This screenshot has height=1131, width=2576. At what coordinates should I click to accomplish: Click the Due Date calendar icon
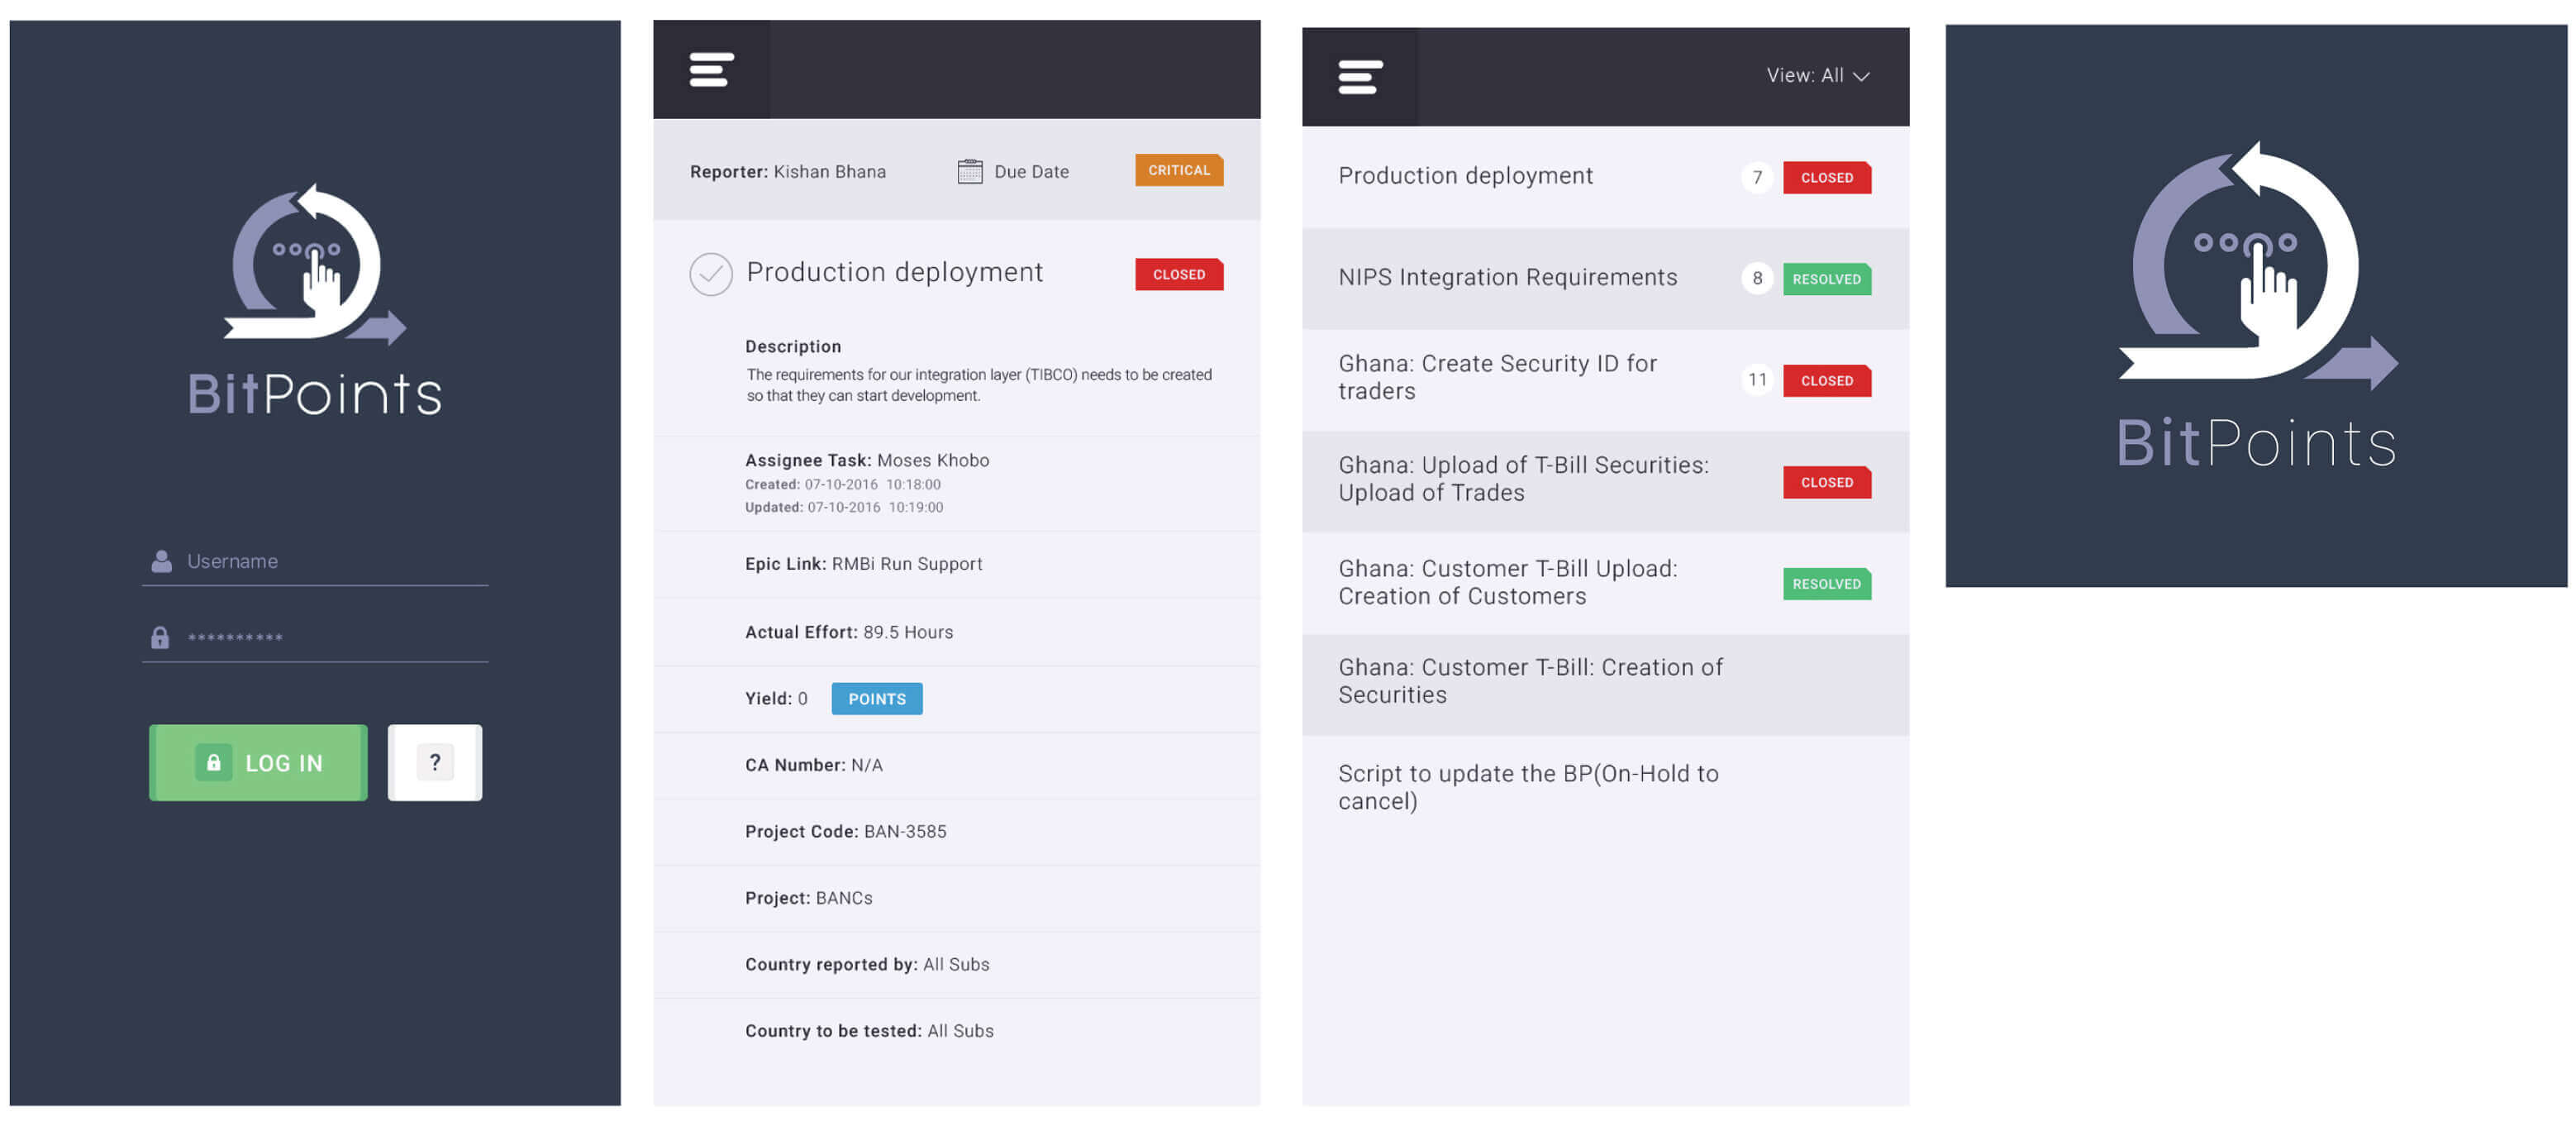pos(969,172)
